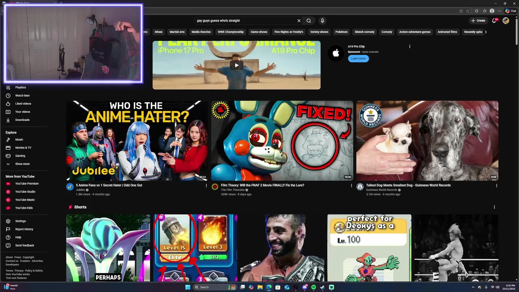Select the Pokémon chip

pos(341,32)
